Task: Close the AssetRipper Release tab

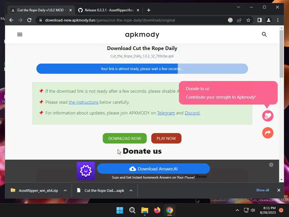Action: pos(138,10)
